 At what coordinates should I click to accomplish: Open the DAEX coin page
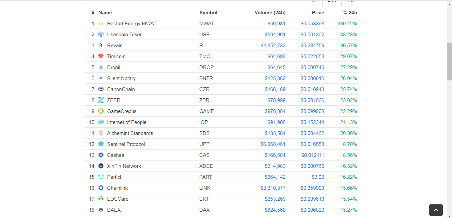[x=114, y=210]
